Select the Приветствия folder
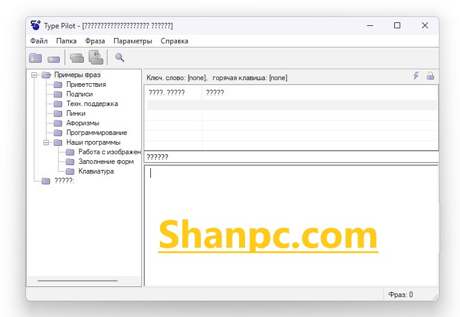Screen dimensions: 460x317 [x=86, y=84]
